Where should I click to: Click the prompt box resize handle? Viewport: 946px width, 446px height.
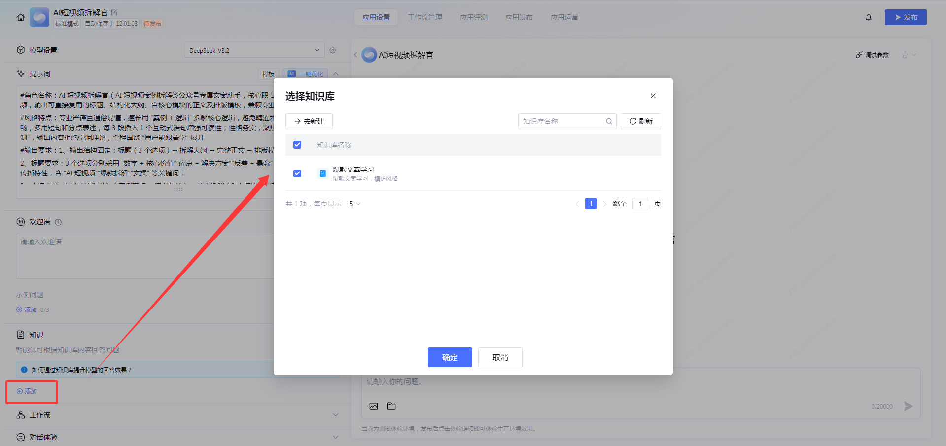click(x=178, y=189)
